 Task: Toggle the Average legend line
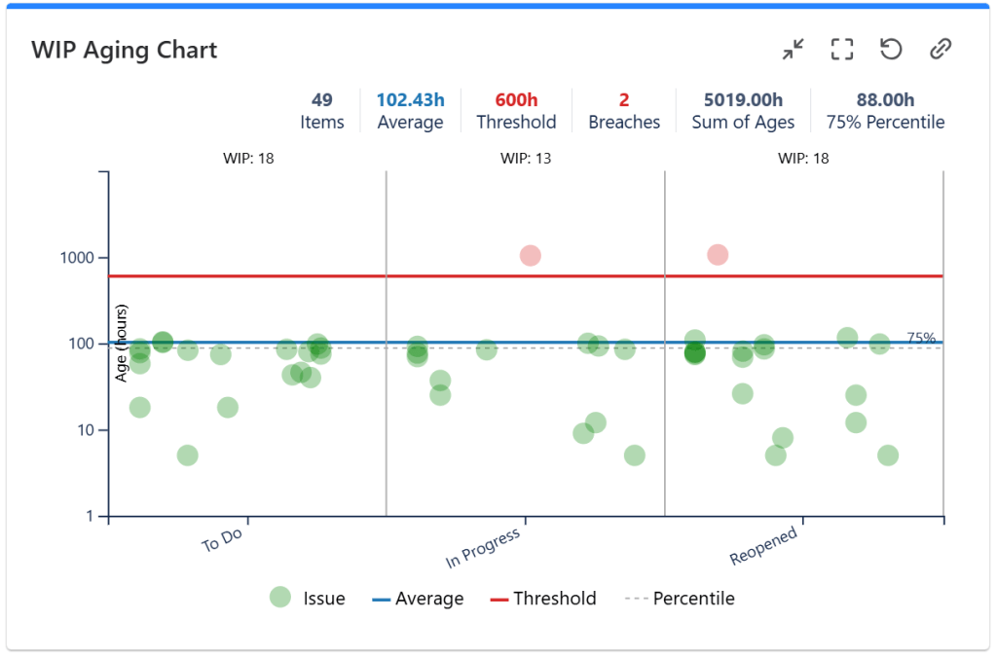419,599
